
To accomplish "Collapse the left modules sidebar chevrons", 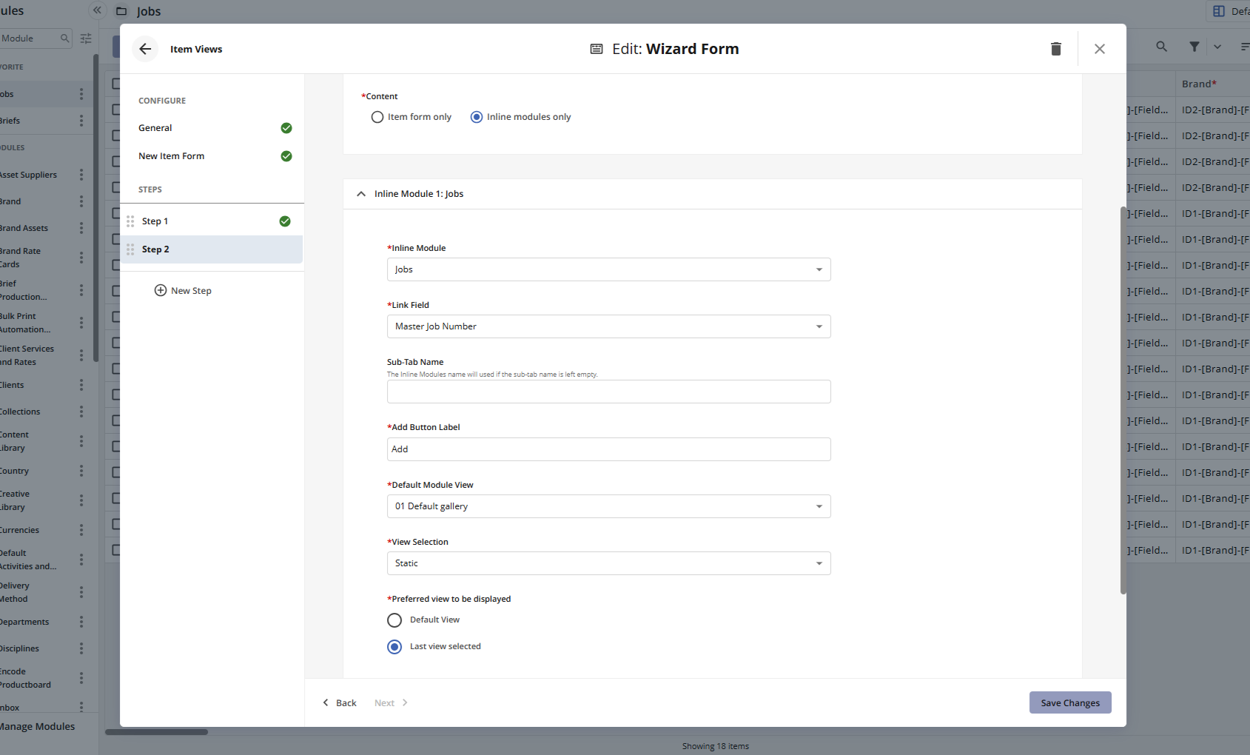I will click(x=97, y=10).
